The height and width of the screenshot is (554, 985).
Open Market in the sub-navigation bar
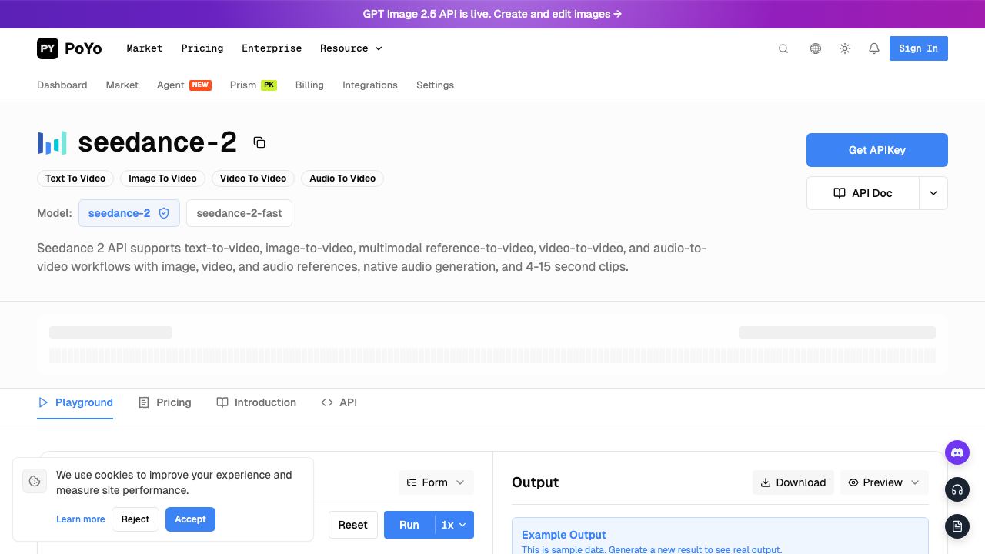point(122,85)
